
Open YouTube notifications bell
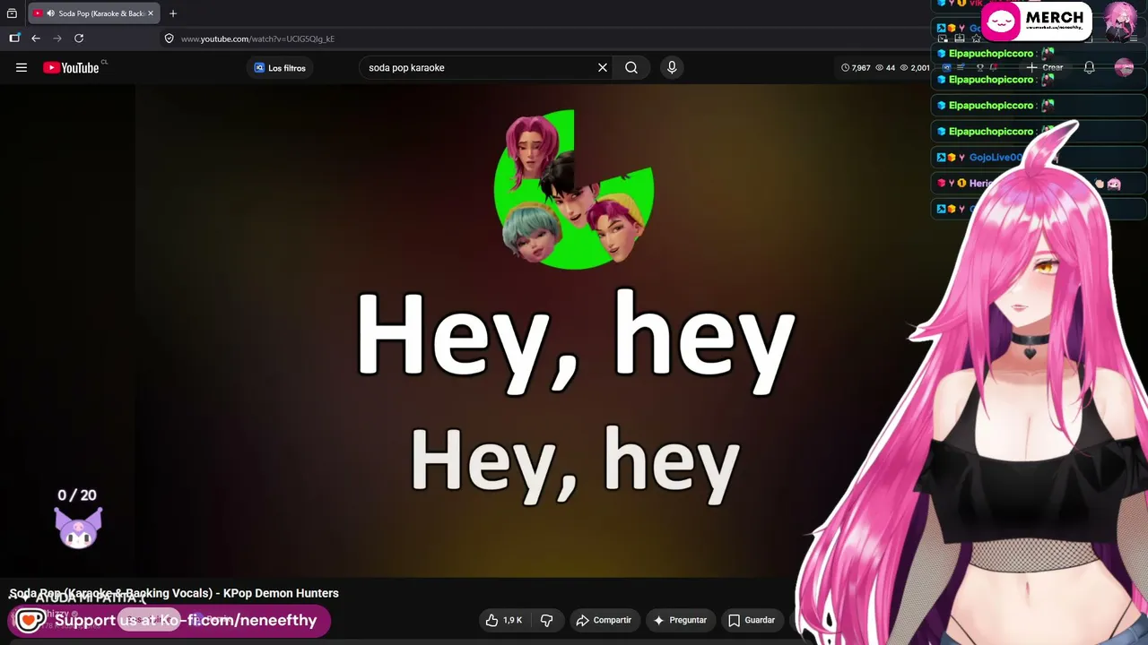1089,67
